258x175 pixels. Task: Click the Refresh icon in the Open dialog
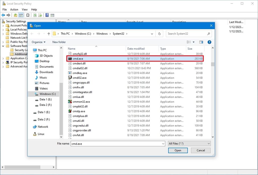pos(159,33)
